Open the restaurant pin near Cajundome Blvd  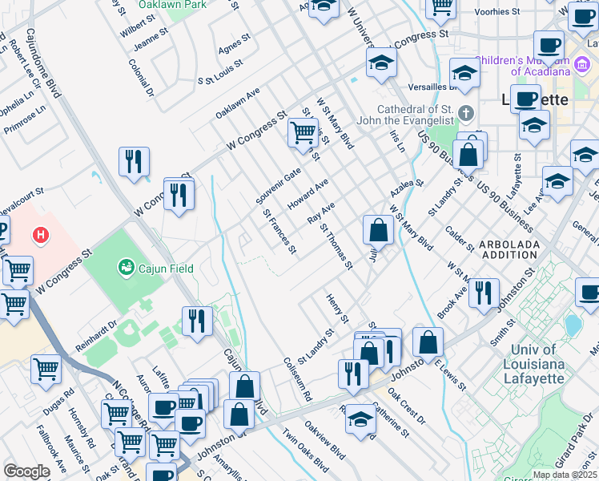[x=134, y=164]
